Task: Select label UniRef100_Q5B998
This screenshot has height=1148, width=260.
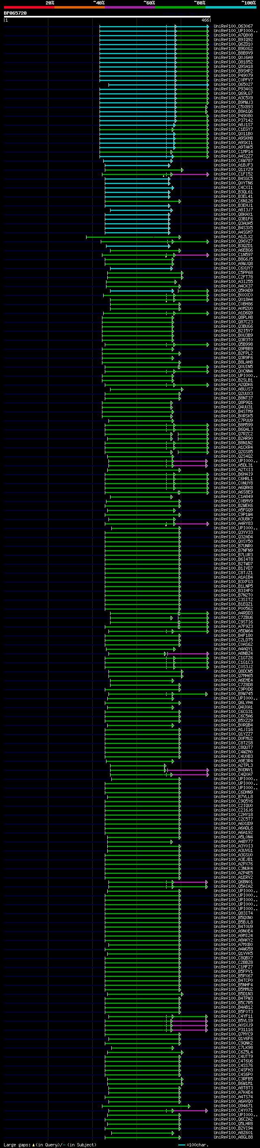Action: (x=233, y=345)
